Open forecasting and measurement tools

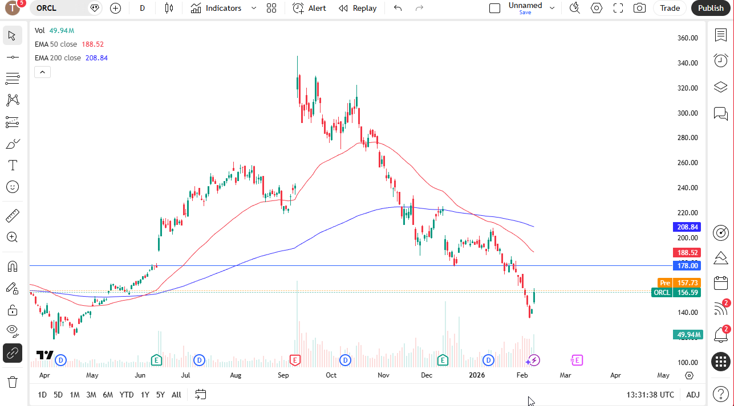pyautogui.click(x=13, y=122)
